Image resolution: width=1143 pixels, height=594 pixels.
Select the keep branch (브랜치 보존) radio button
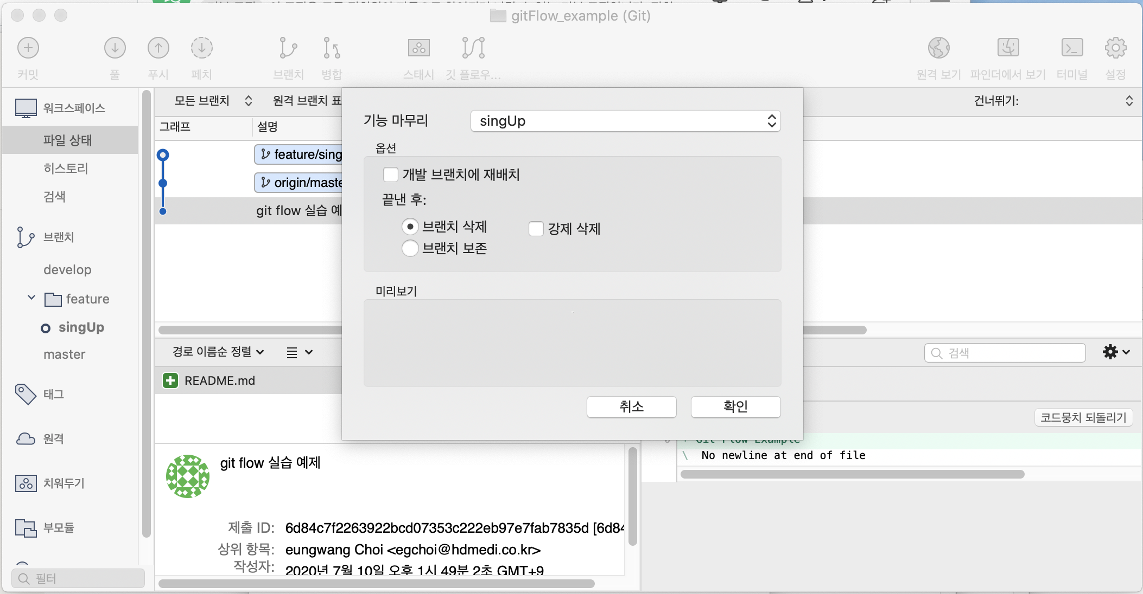410,248
